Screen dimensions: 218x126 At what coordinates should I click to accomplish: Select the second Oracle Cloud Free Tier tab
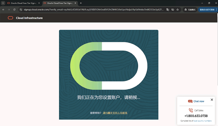click(60, 3)
